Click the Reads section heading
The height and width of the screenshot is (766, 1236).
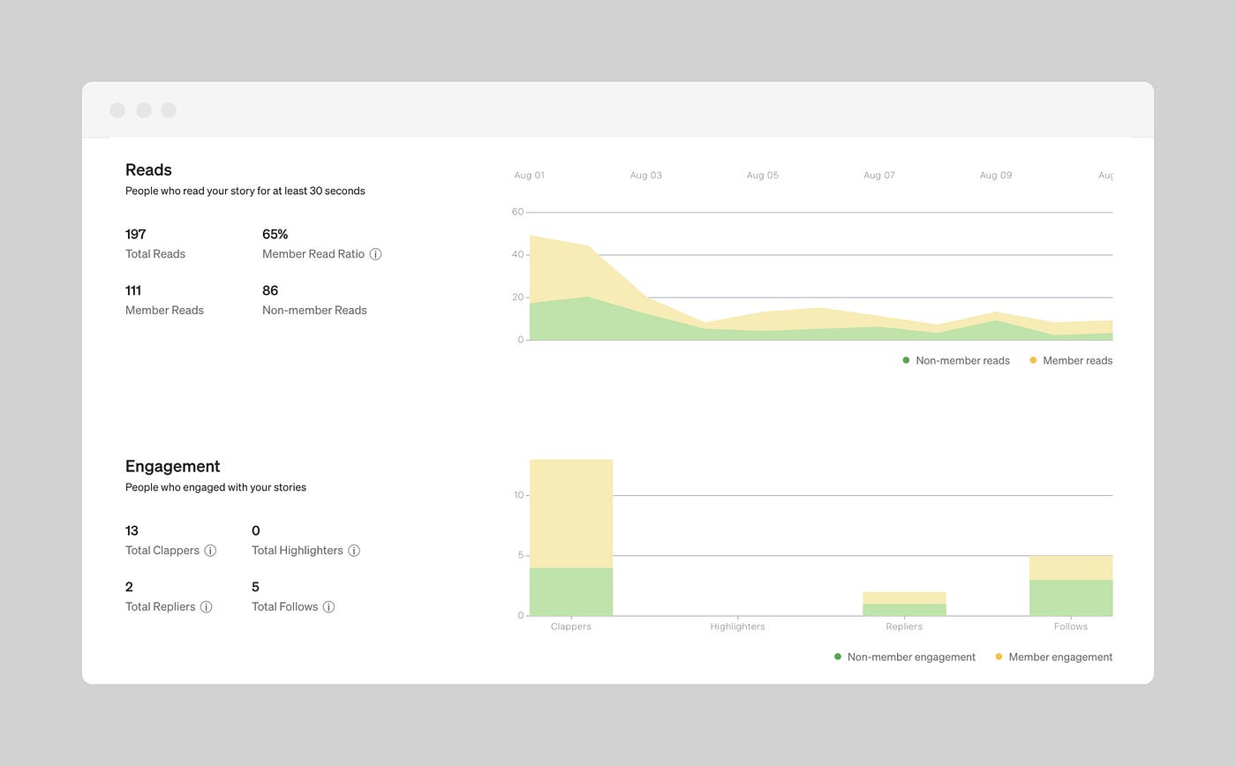click(148, 169)
